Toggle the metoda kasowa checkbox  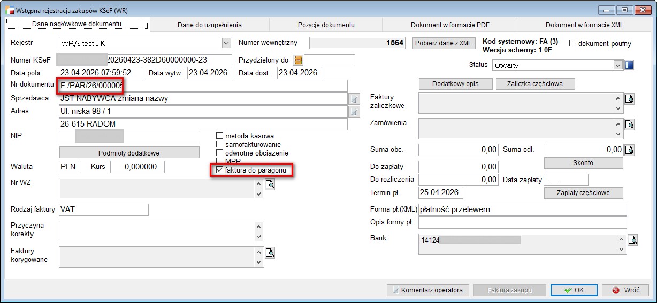click(x=219, y=136)
